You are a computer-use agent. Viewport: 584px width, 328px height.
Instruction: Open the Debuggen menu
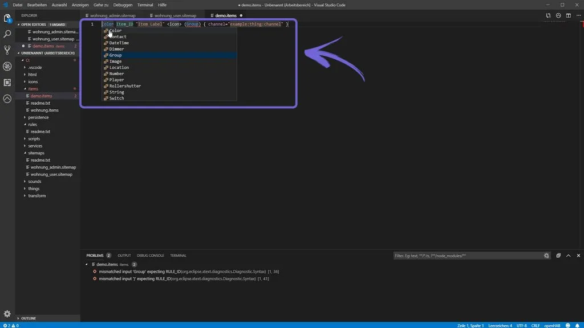point(123,5)
